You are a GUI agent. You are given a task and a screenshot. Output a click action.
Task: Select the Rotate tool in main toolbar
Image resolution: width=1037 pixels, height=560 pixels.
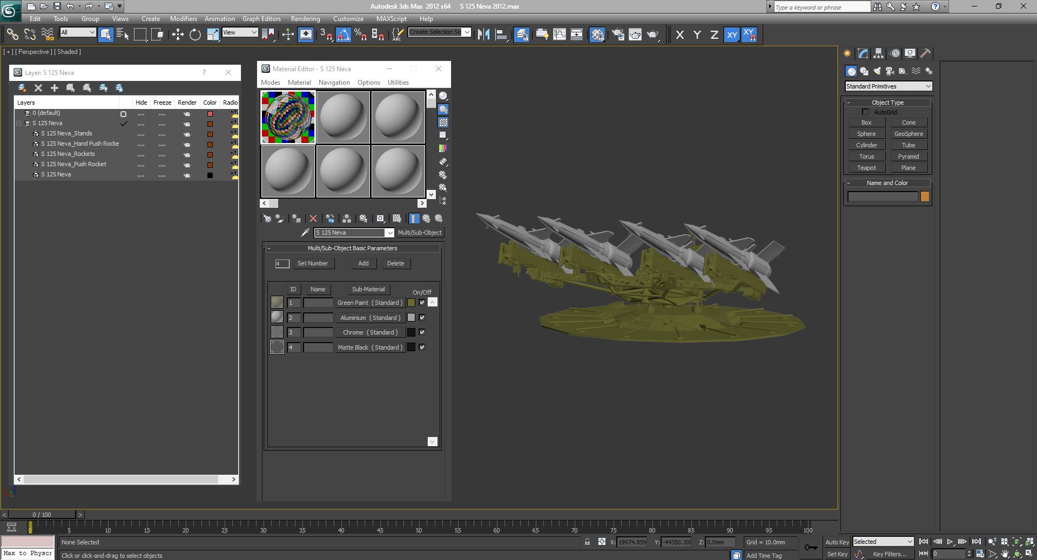195,35
